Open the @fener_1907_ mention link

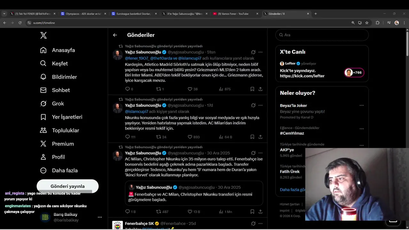tap(137, 58)
